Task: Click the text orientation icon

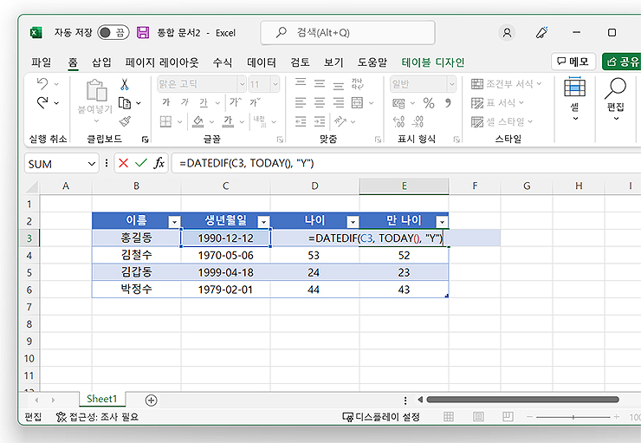Action: coord(340,121)
